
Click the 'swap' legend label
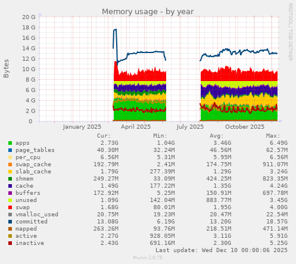(x=23, y=207)
